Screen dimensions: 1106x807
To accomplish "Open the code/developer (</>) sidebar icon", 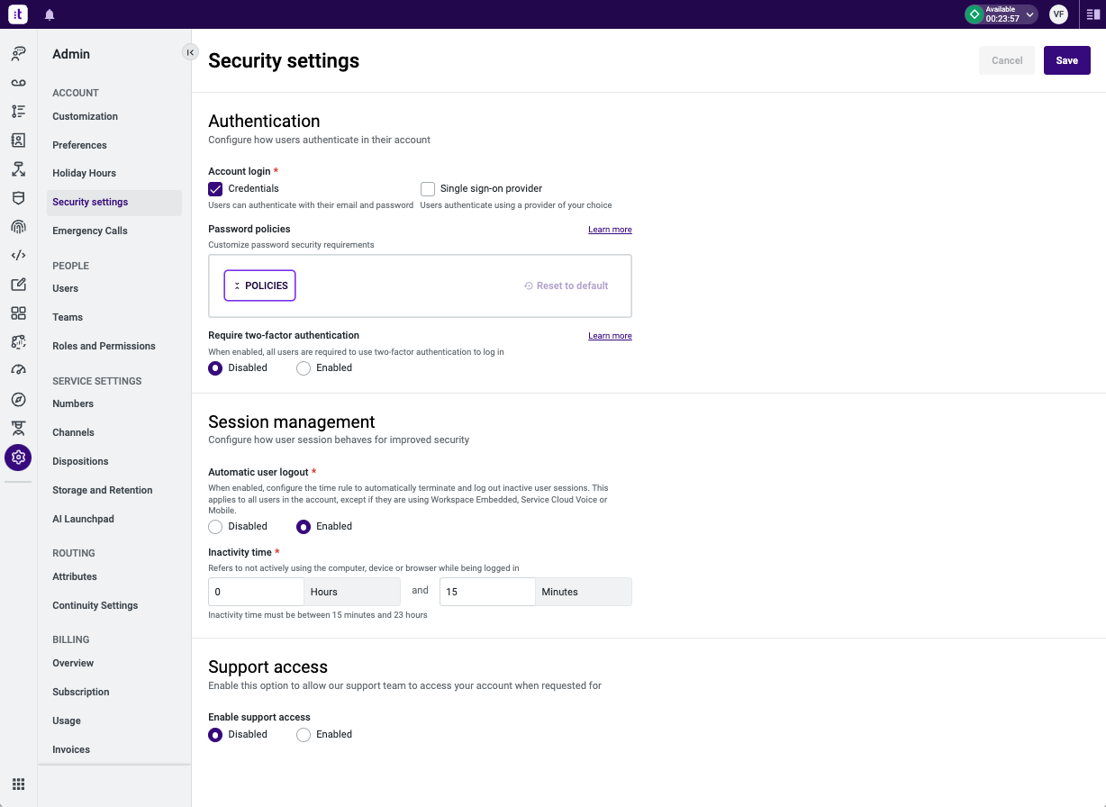I will pos(18,255).
